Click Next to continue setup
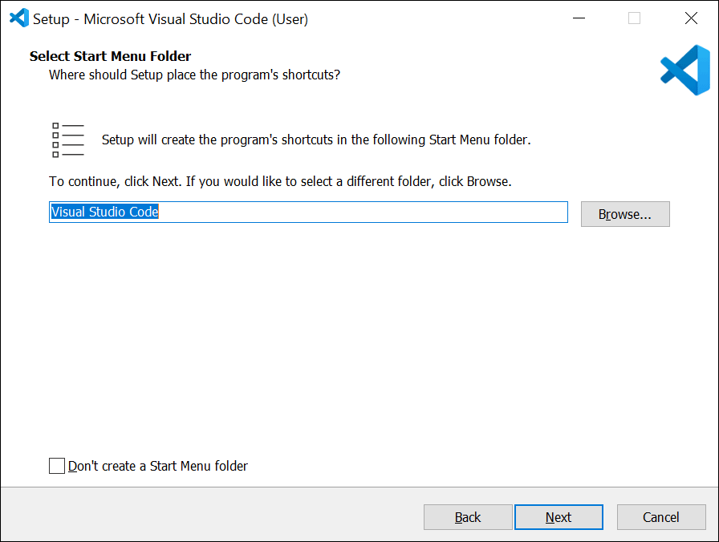The height and width of the screenshot is (542, 719). coord(559,517)
